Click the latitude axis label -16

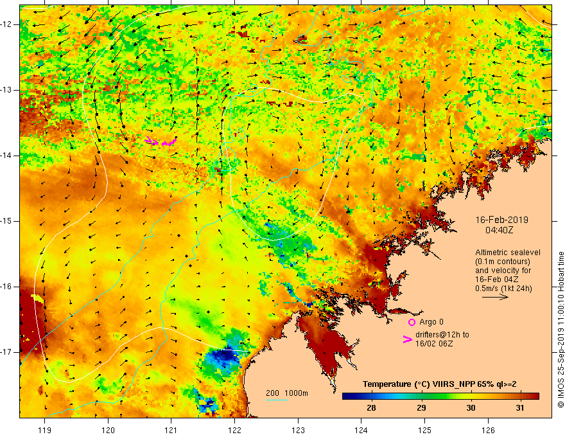pyautogui.click(x=6, y=287)
